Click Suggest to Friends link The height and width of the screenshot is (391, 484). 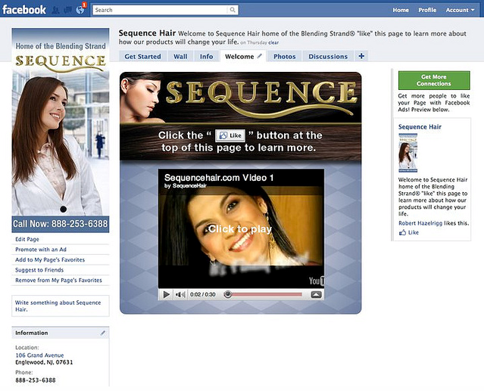[39, 270]
